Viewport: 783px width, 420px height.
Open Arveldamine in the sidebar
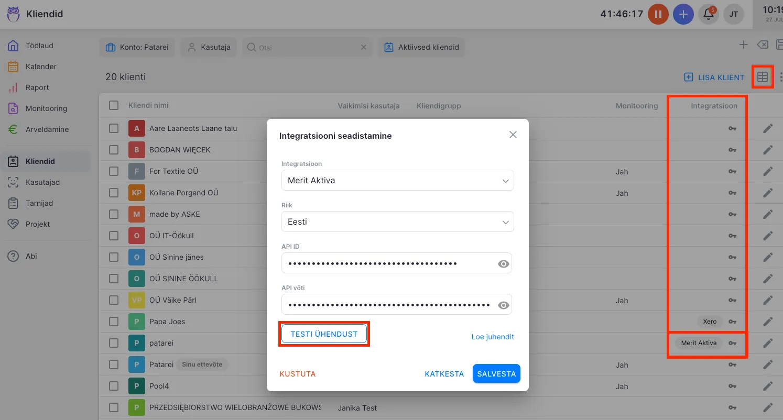(47, 129)
